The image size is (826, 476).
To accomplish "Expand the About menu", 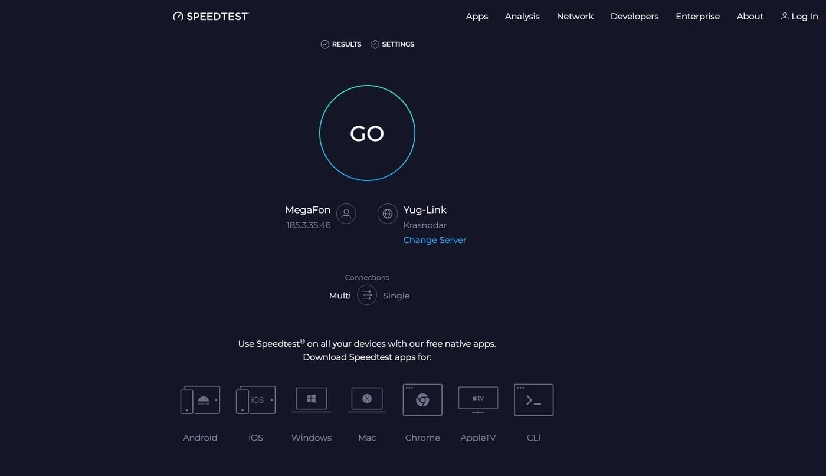I will [750, 17].
